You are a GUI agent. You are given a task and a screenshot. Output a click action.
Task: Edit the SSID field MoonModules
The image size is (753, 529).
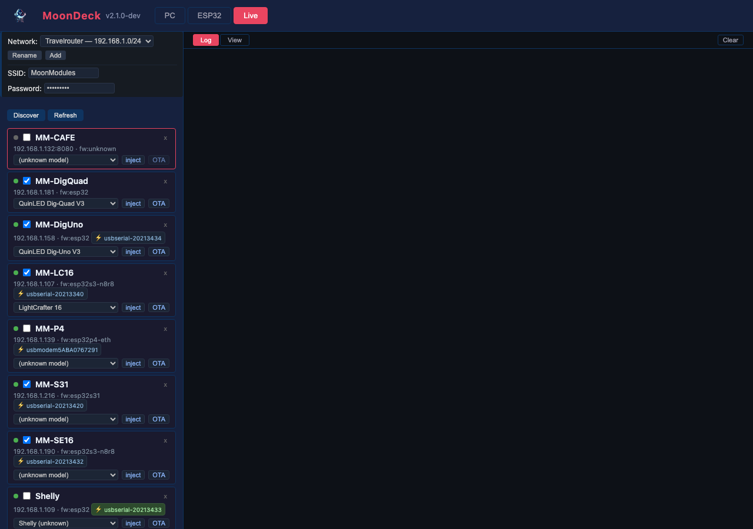tap(64, 73)
